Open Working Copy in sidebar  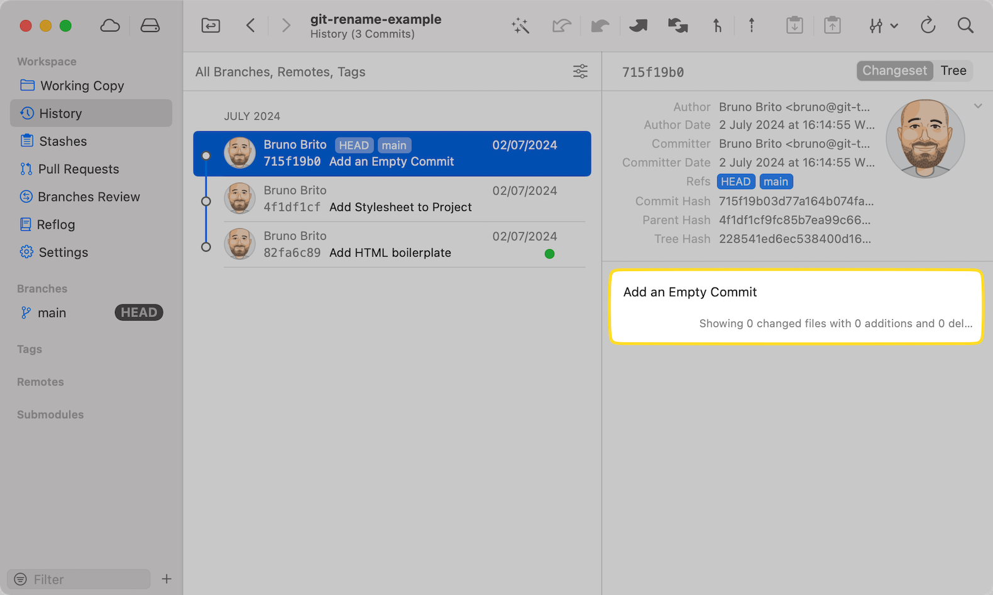pos(82,86)
